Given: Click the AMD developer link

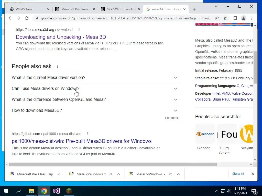Looking at the screenshot, I should 226,93.
